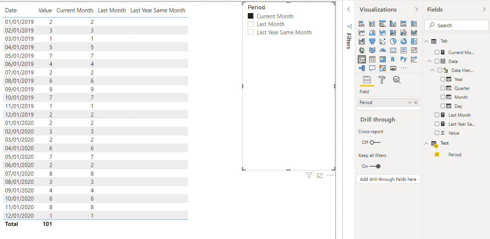Image resolution: width=490 pixels, height=239 pixels.
Task: Check the Quarter field checkbox
Action: click(x=443, y=88)
